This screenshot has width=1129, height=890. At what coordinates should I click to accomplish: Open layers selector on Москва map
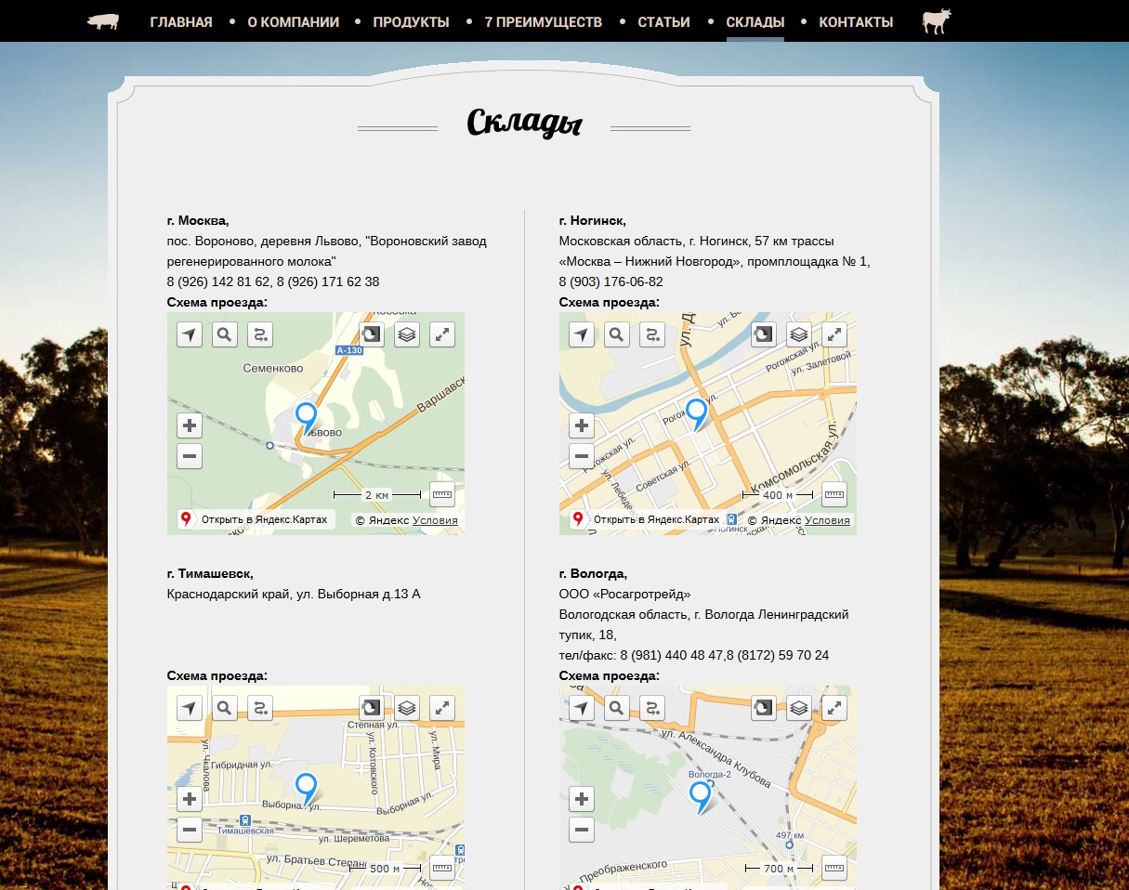point(407,334)
